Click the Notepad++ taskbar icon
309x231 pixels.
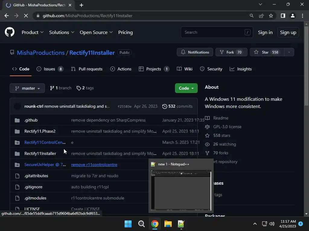pos(181,224)
